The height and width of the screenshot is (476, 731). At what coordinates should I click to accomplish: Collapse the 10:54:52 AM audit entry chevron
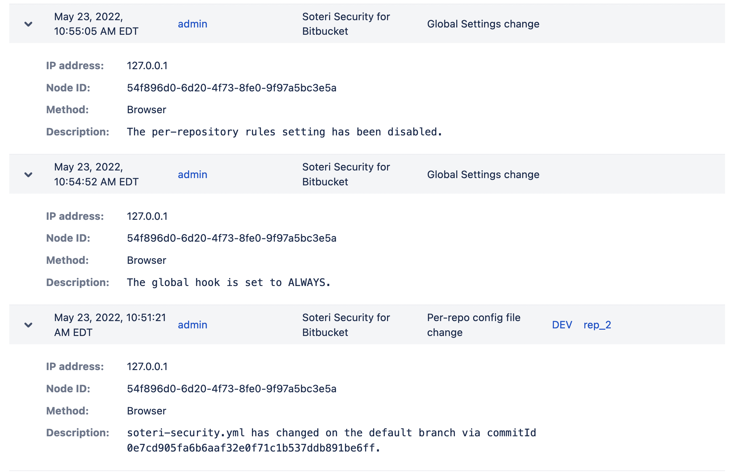[28, 175]
